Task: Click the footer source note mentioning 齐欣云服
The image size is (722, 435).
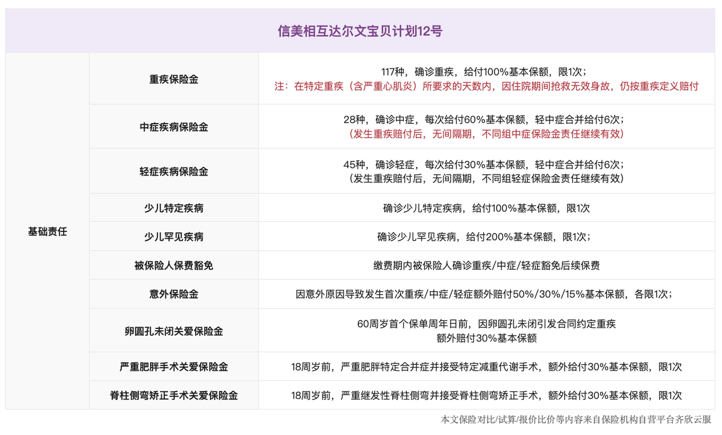Action: pyautogui.click(x=576, y=420)
